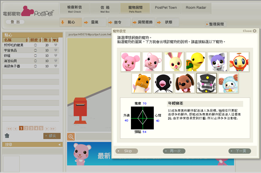Select the pink hamster pet

(152, 61)
